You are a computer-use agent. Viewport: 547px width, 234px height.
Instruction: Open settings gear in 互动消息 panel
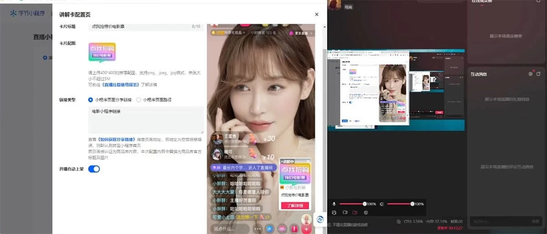pyautogui.click(x=530, y=74)
